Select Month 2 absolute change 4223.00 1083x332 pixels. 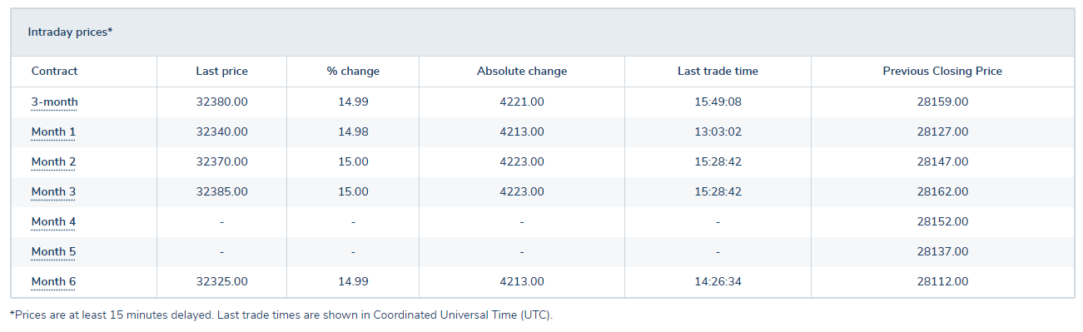522,161
